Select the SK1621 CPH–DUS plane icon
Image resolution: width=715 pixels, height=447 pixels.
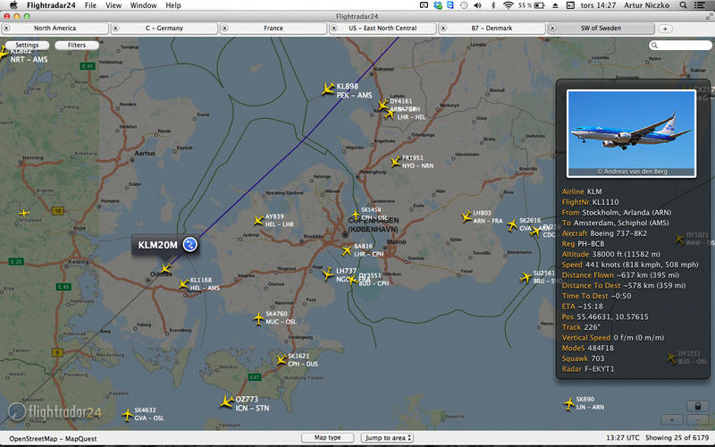click(282, 360)
